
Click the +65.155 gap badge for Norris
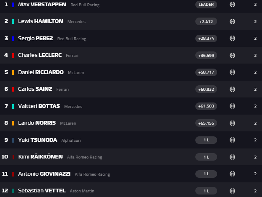pyautogui.click(x=206, y=123)
